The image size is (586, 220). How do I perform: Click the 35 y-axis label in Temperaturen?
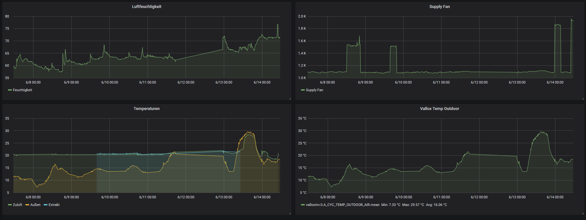pos(7,118)
